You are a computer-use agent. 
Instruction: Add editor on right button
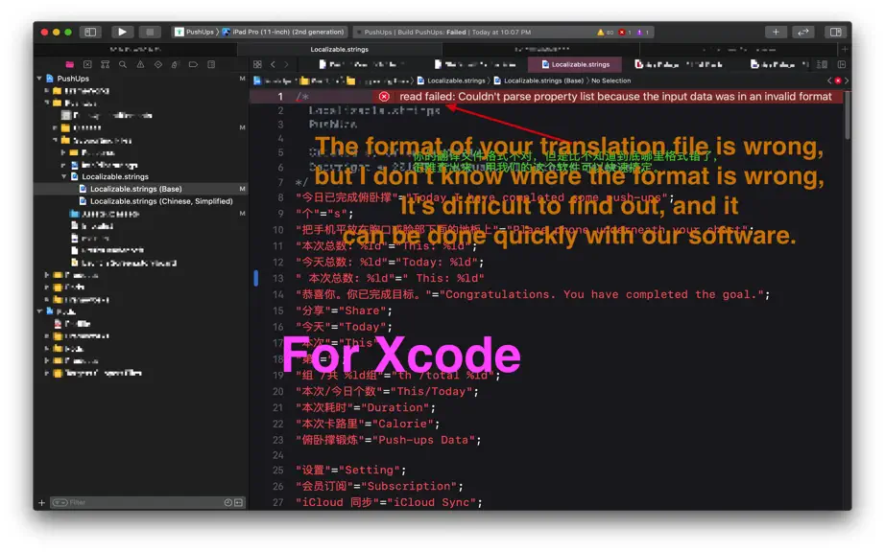pyautogui.click(x=842, y=65)
